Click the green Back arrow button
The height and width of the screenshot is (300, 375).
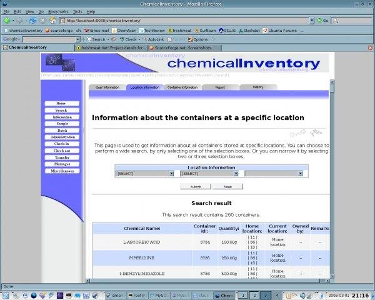(7, 21)
